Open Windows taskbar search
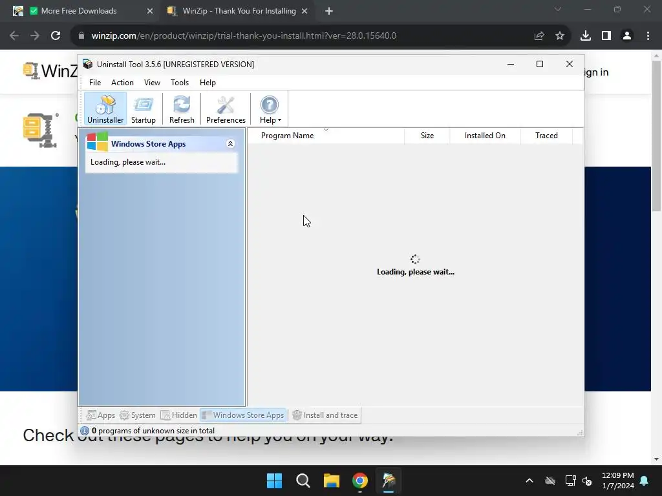The height and width of the screenshot is (496, 662). click(x=303, y=480)
